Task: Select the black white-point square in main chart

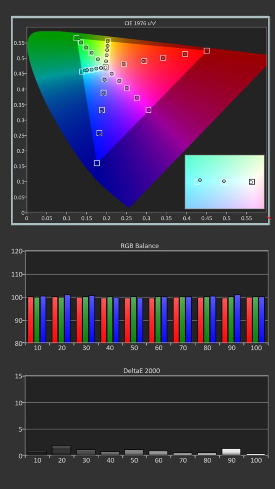Action: click(106, 68)
